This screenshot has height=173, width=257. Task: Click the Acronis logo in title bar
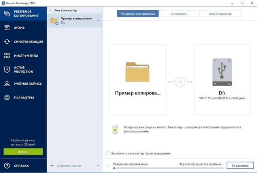click(3, 3)
